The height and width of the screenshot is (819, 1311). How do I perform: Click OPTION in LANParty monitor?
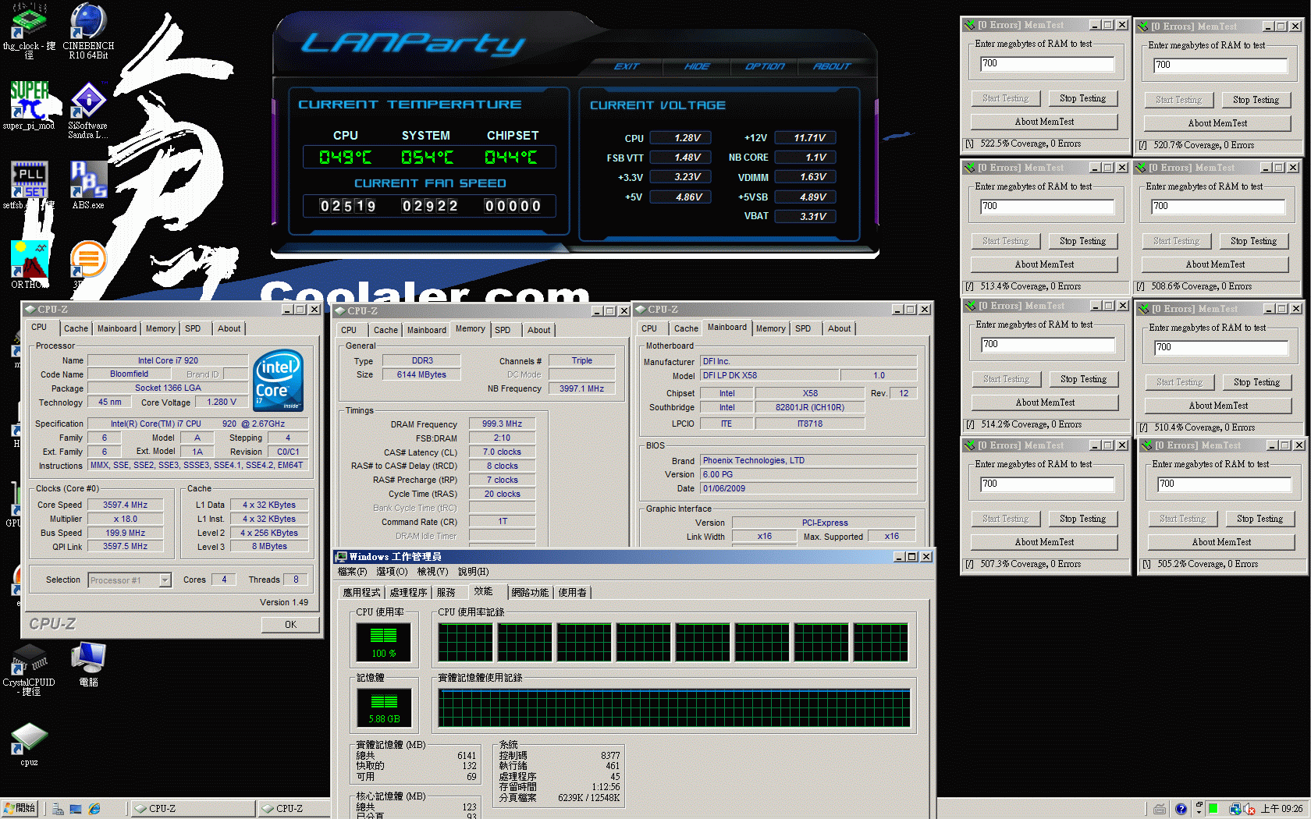(x=765, y=66)
